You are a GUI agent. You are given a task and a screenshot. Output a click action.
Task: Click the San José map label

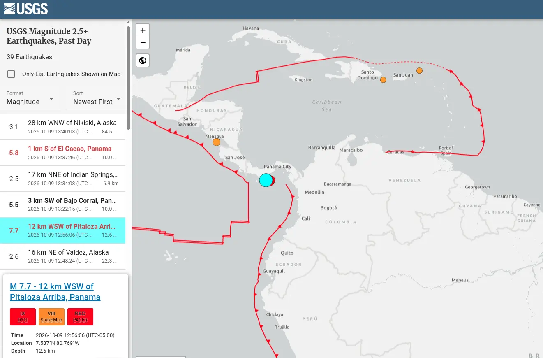(x=235, y=158)
